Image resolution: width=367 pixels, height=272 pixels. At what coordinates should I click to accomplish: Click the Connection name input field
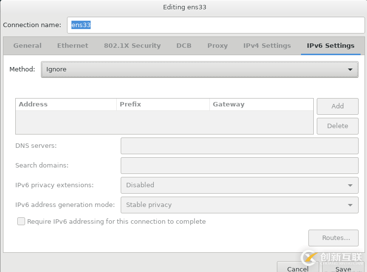coord(216,25)
